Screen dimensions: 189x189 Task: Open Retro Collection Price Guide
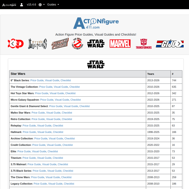(38, 119)
